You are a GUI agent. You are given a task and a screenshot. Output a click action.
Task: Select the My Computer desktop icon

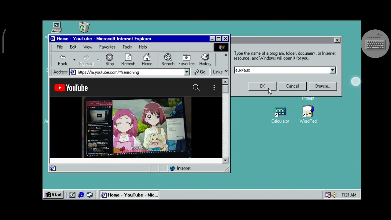click(x=57, y=27)
